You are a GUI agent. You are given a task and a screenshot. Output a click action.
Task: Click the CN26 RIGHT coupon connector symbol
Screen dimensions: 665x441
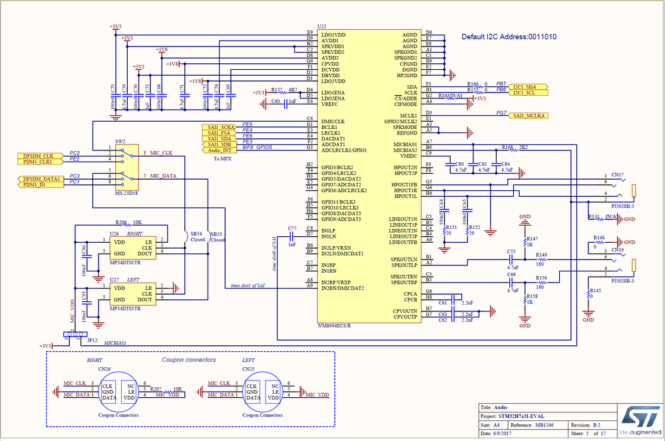[118, 392]
